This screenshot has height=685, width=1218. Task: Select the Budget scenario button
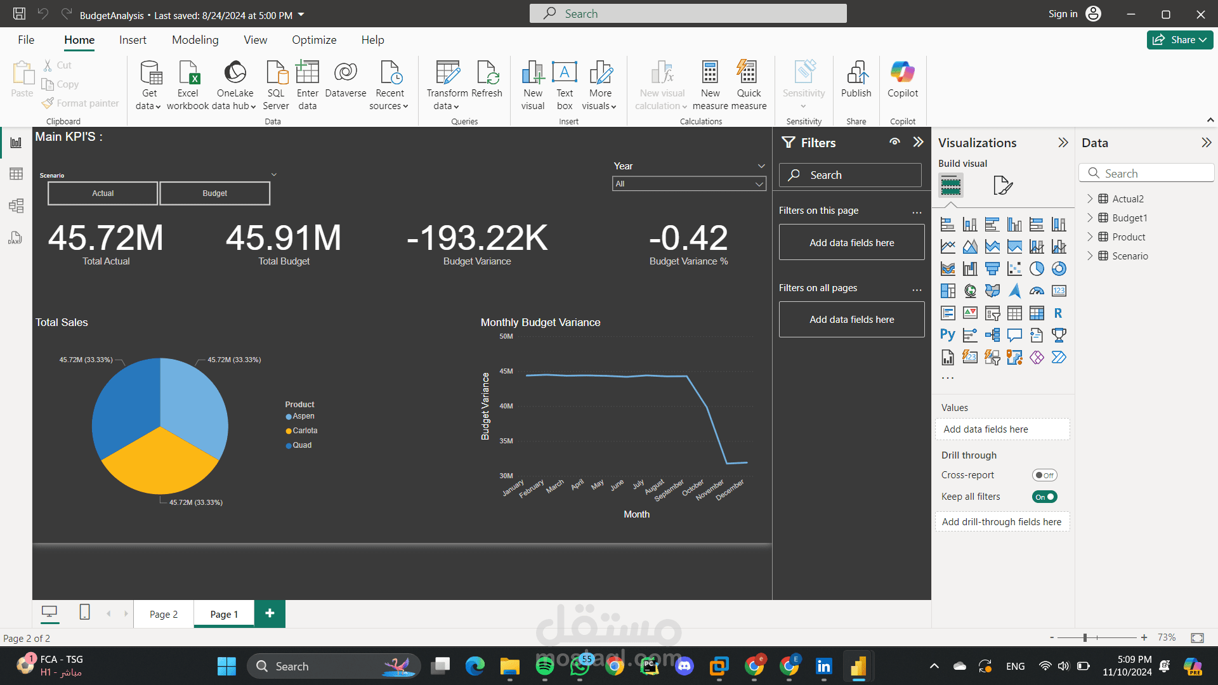pyautogui.click(x=214, y=193)
